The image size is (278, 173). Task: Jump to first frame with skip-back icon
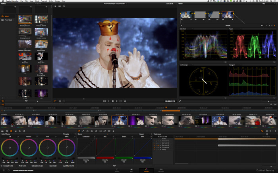click(x=104, y=101)
